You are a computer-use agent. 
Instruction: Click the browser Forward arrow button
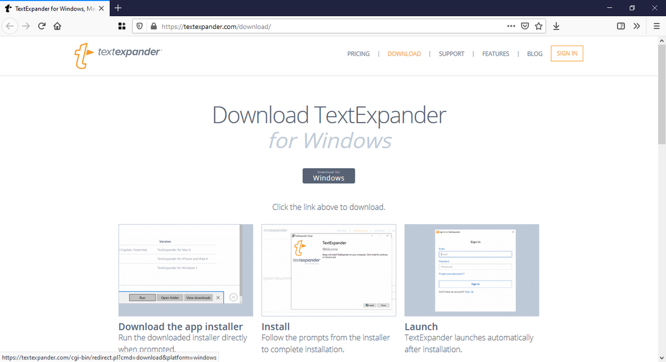[x=26, y=26]
